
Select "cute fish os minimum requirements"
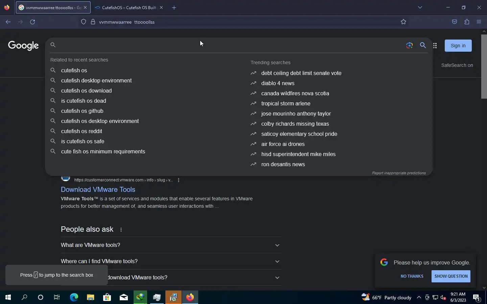coord(103,151)
